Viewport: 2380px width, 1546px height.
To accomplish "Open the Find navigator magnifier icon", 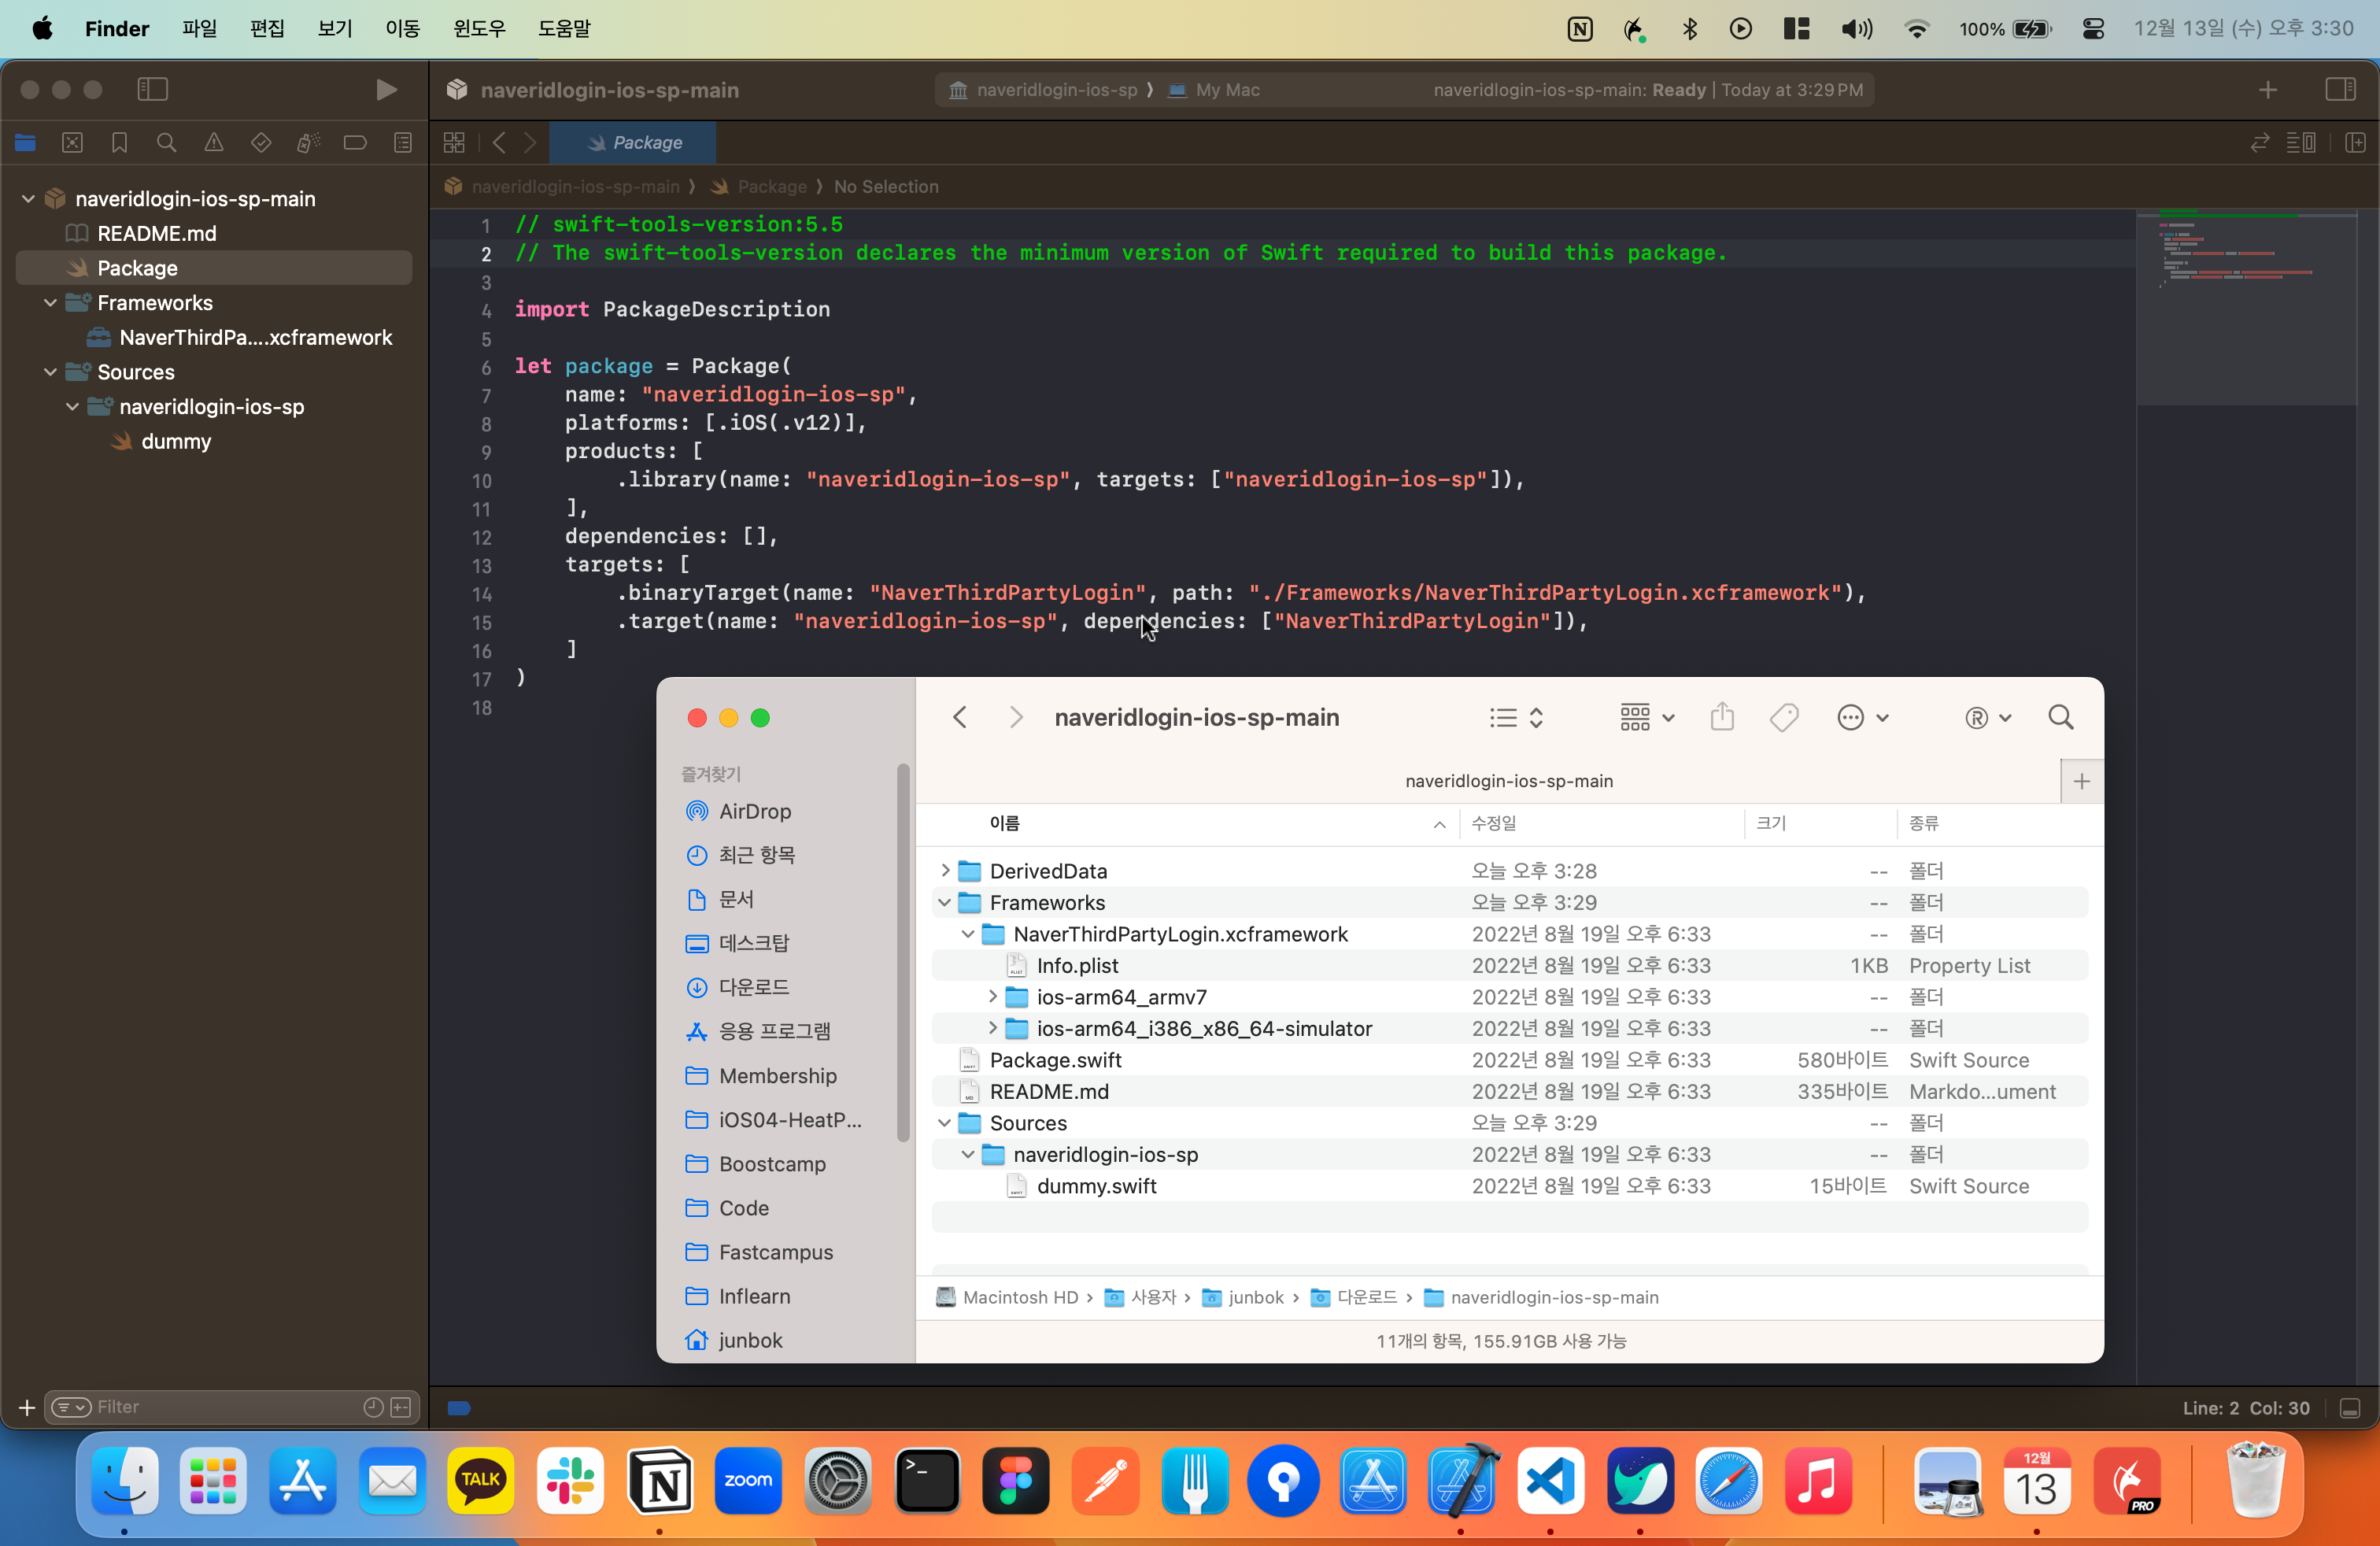I will coord(166,143).
